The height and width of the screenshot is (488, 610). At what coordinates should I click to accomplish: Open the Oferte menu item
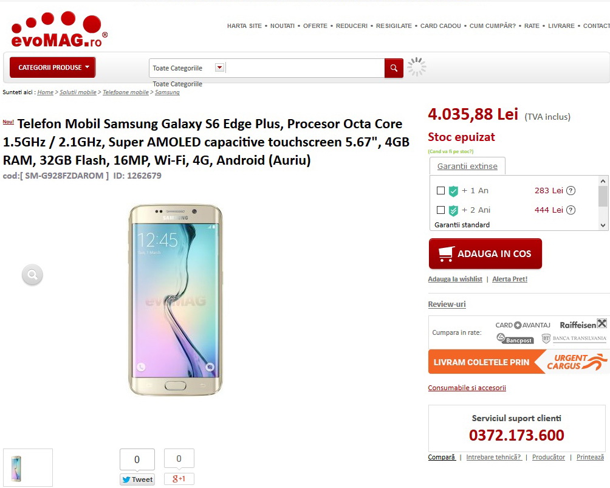tap(315, 26)
